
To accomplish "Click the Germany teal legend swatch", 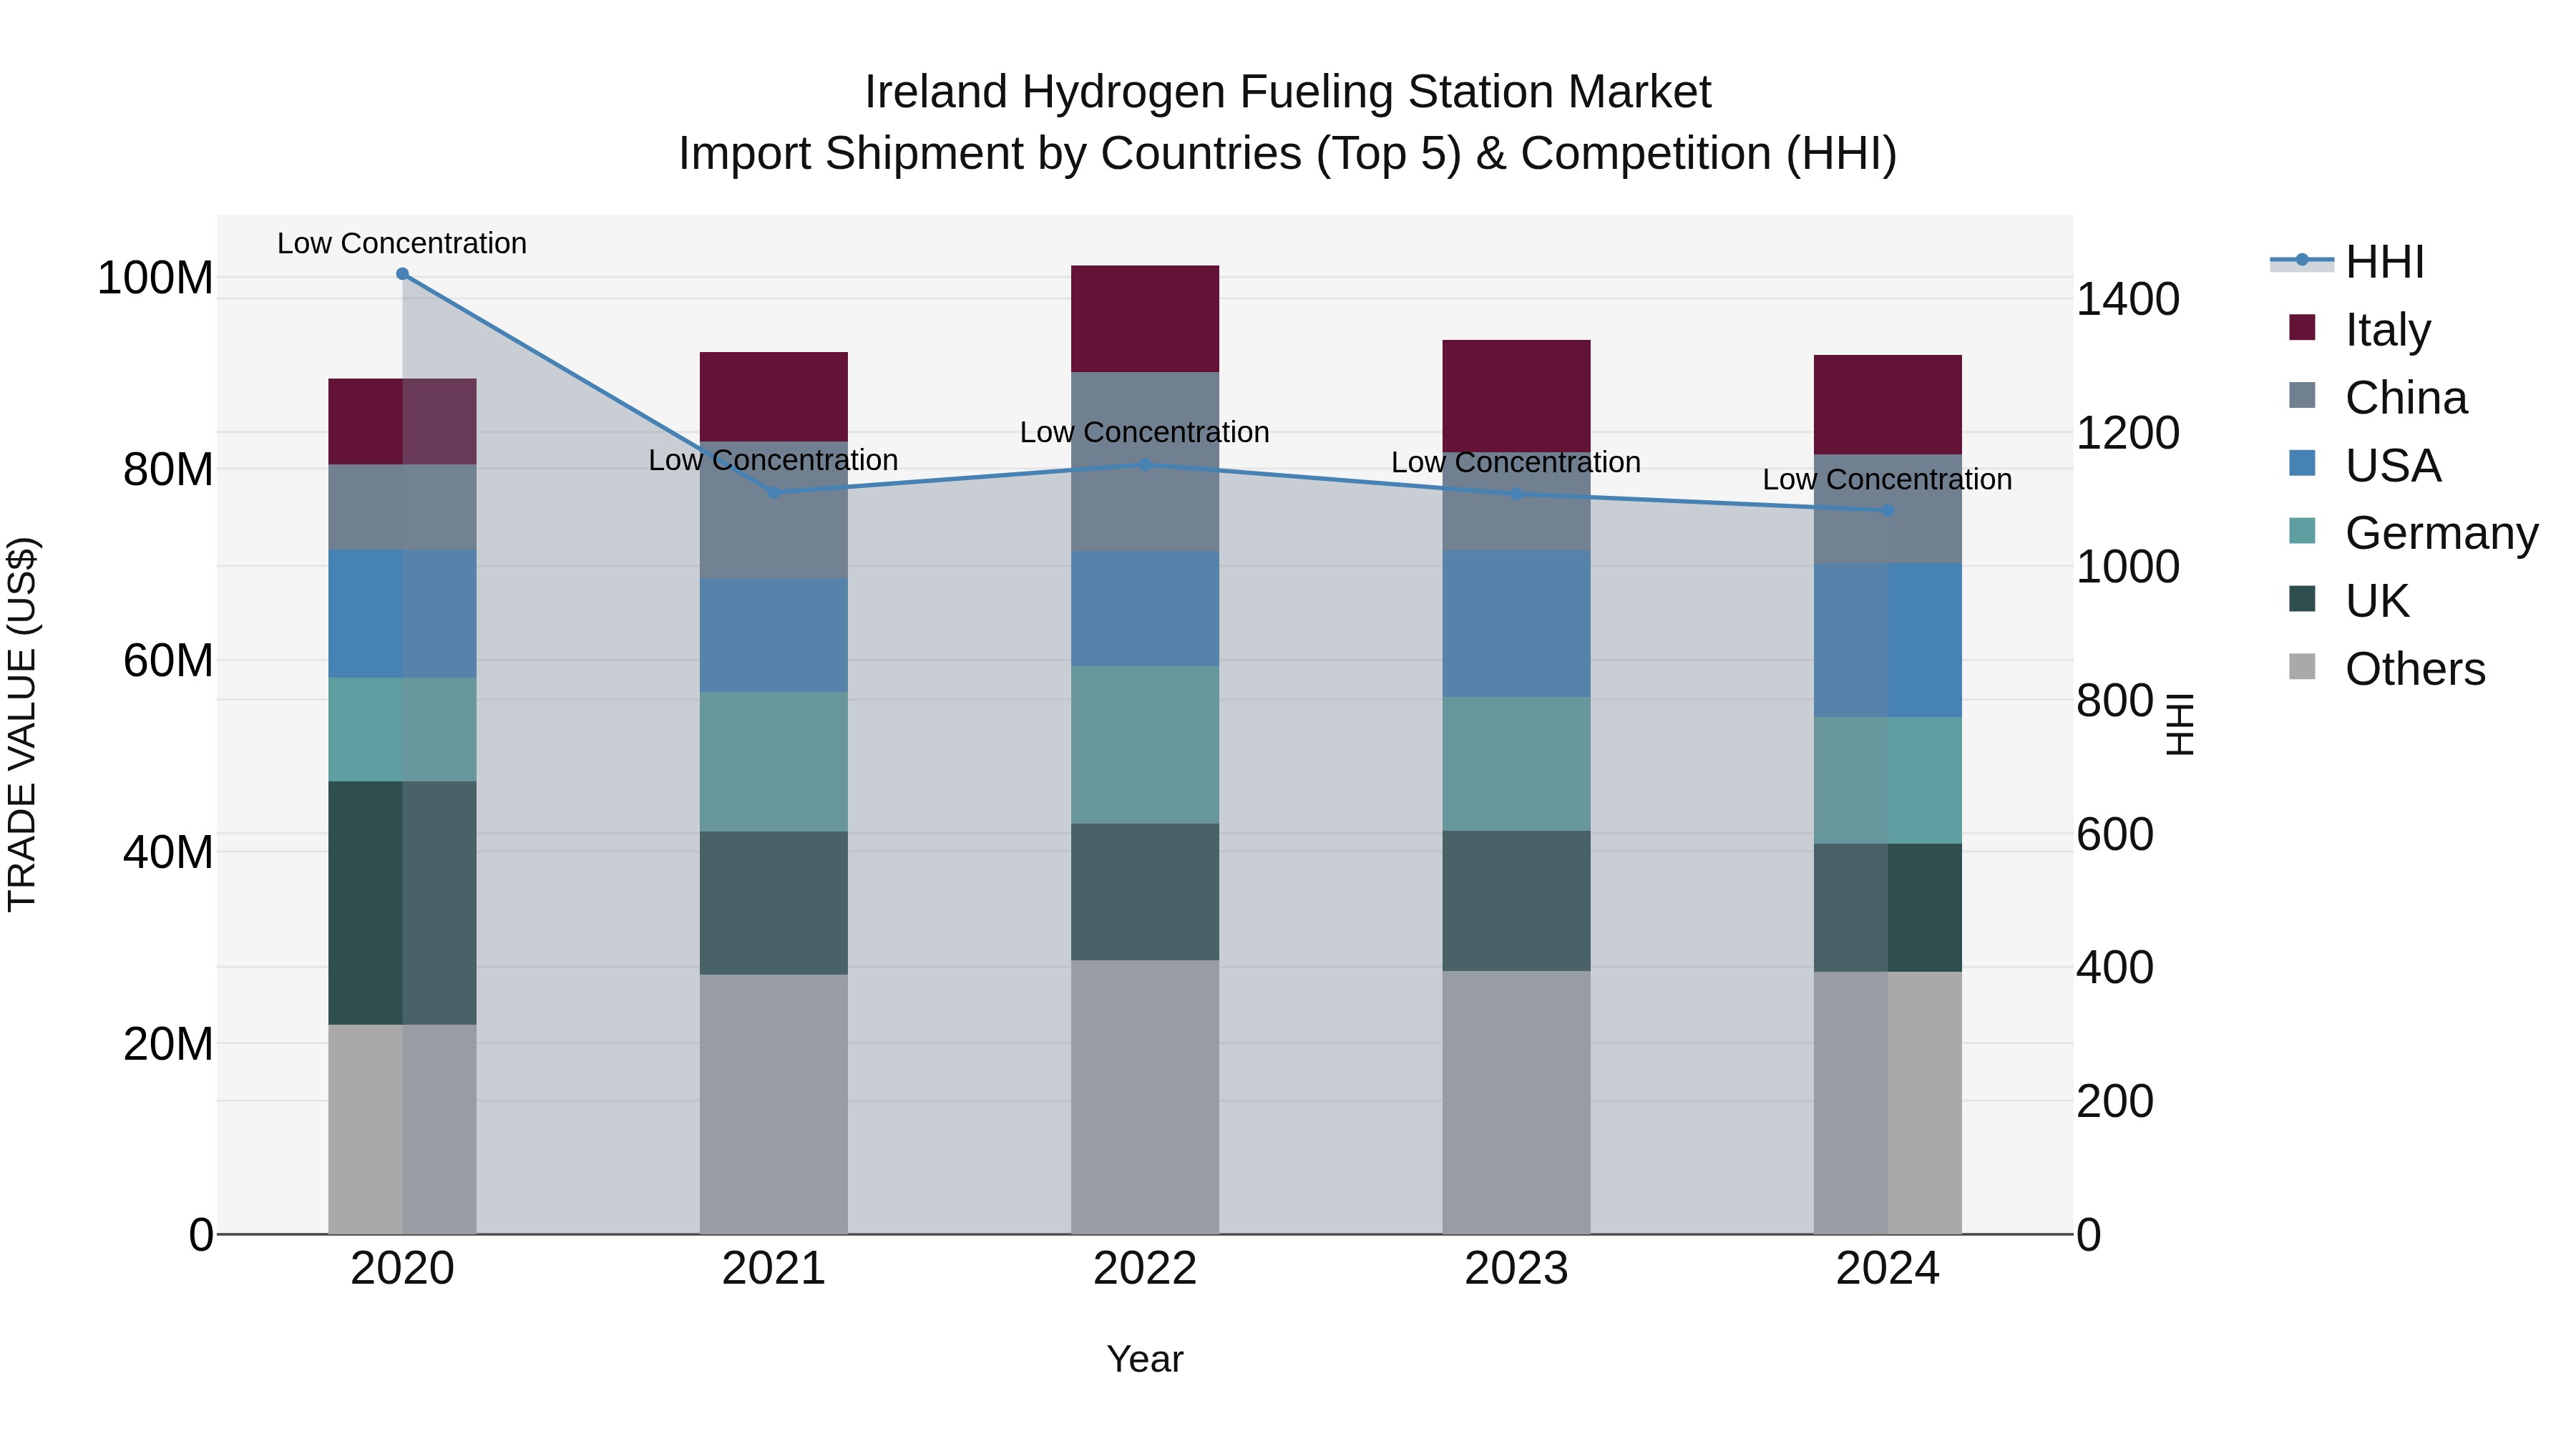I will [2302, 531].
